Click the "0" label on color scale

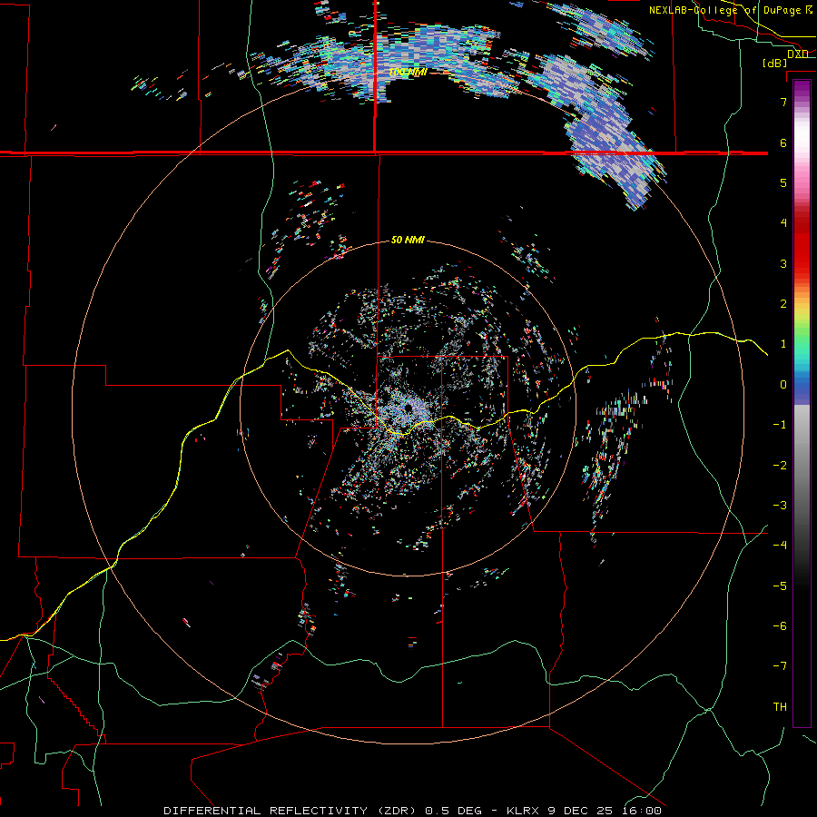pyautogui.click(x=783, y=385)
